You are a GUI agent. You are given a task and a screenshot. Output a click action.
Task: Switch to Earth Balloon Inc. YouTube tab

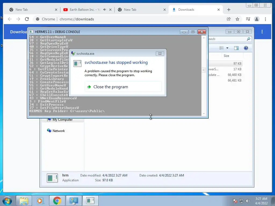85,10
